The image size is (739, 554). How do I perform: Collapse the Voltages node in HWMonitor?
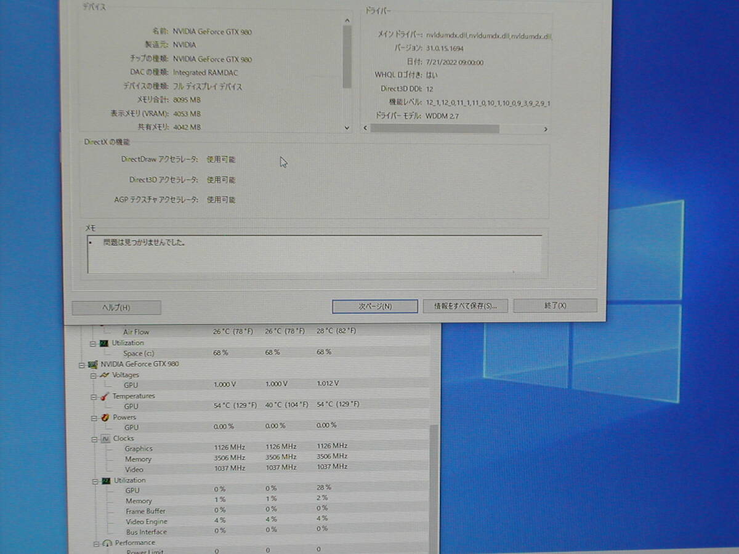pyautogui.click(x=93, y=375)
